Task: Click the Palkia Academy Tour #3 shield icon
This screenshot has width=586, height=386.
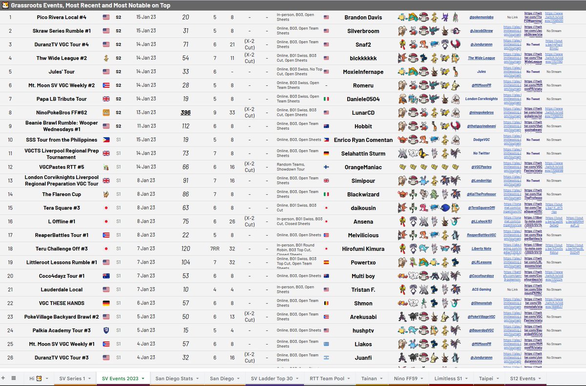Action: point(106,330)
